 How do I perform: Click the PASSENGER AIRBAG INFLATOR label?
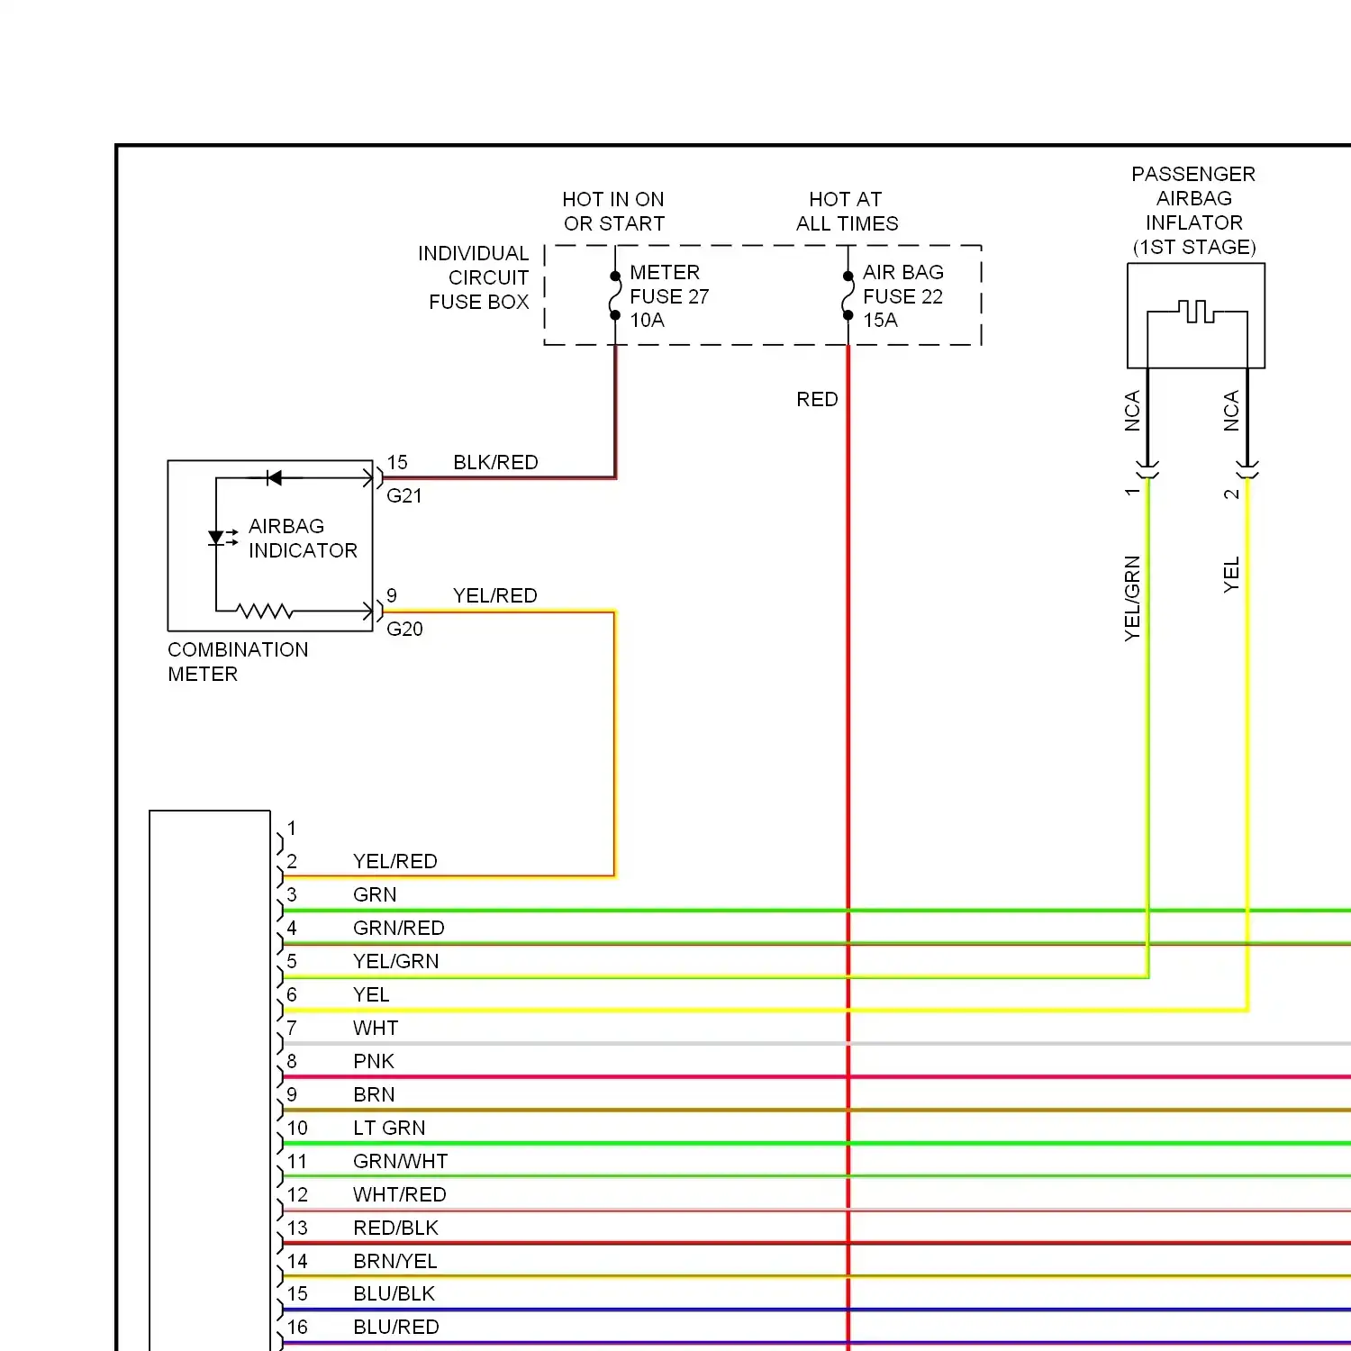point(1193,211)
